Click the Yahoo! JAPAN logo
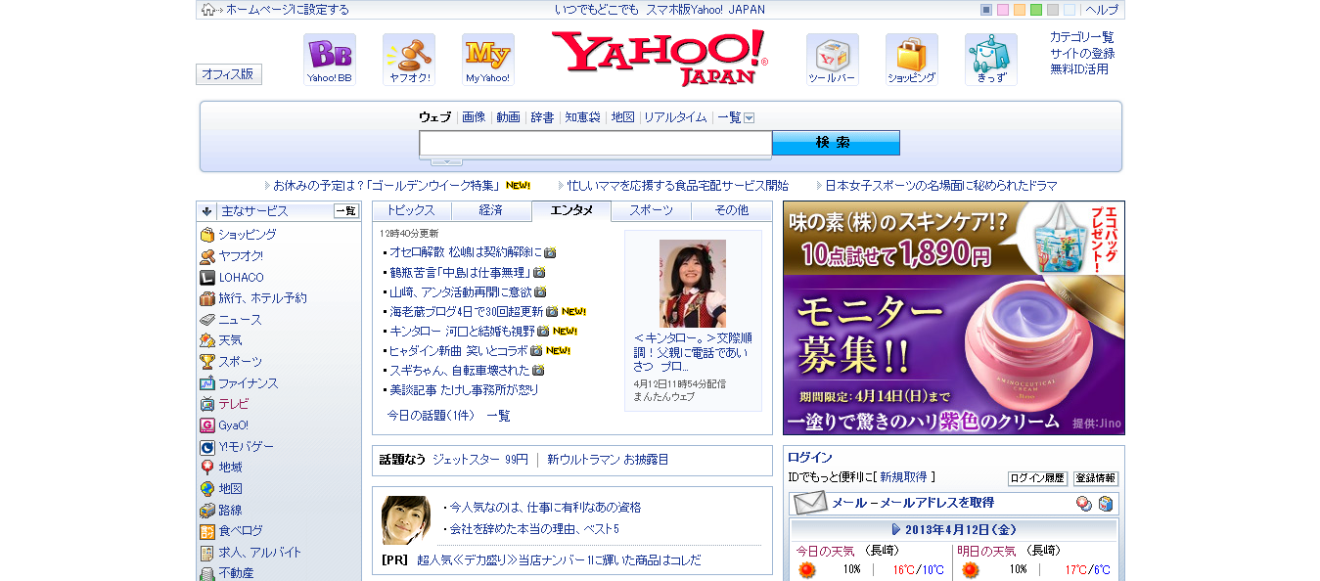Image resolution: width=1320 pixels, height=581 pixels. coord(660,58)
